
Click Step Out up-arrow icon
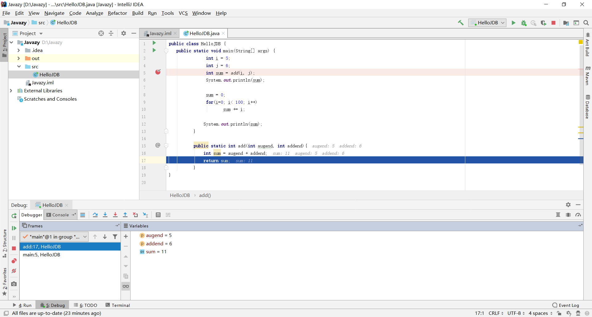[125, 215]
